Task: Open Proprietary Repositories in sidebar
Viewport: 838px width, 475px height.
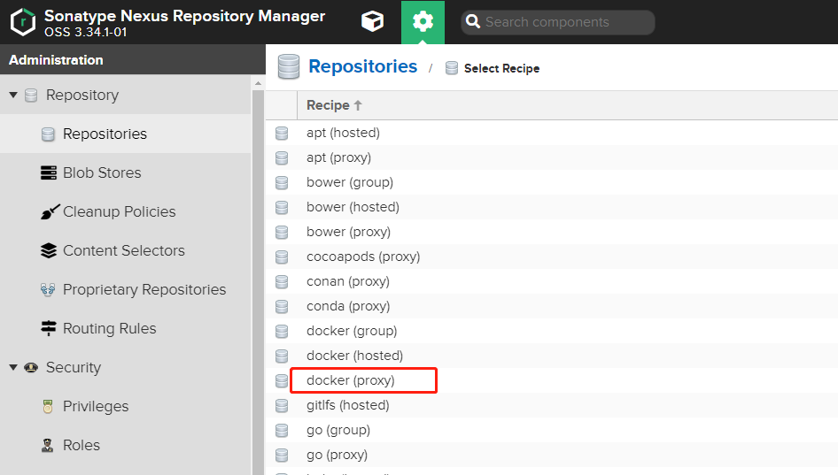Action: [144, 290]
